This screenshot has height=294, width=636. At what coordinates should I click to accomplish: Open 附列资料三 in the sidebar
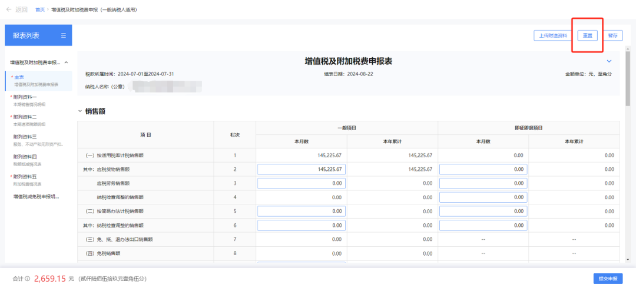(x=38, y=140)
